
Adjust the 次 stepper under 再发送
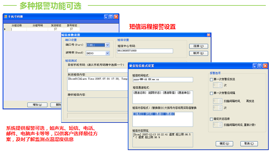(x=220, y=108)
